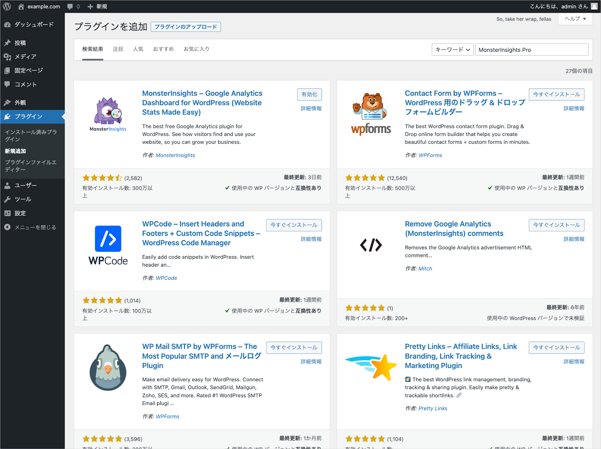Switch to the おすすめ tab

(x=163, y=49)
